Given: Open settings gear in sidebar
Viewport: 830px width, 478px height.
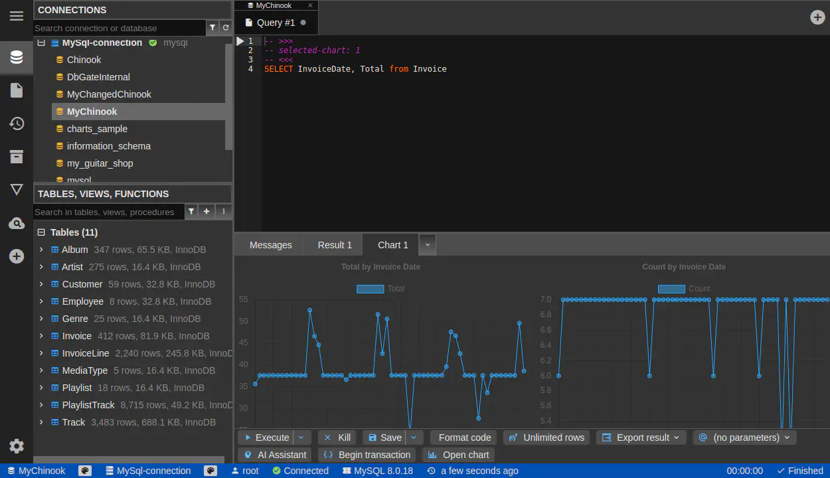Looking at the screenshot, I should (17, 446).
